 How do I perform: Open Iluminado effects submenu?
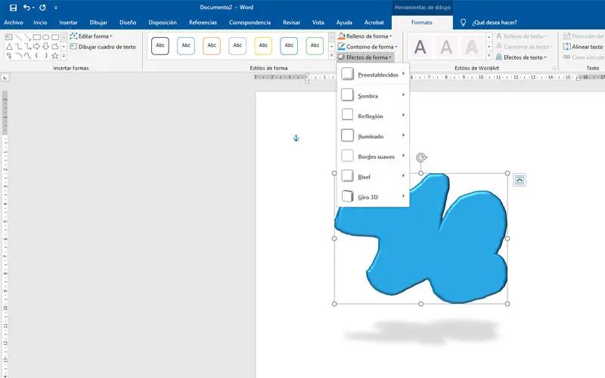373,136
